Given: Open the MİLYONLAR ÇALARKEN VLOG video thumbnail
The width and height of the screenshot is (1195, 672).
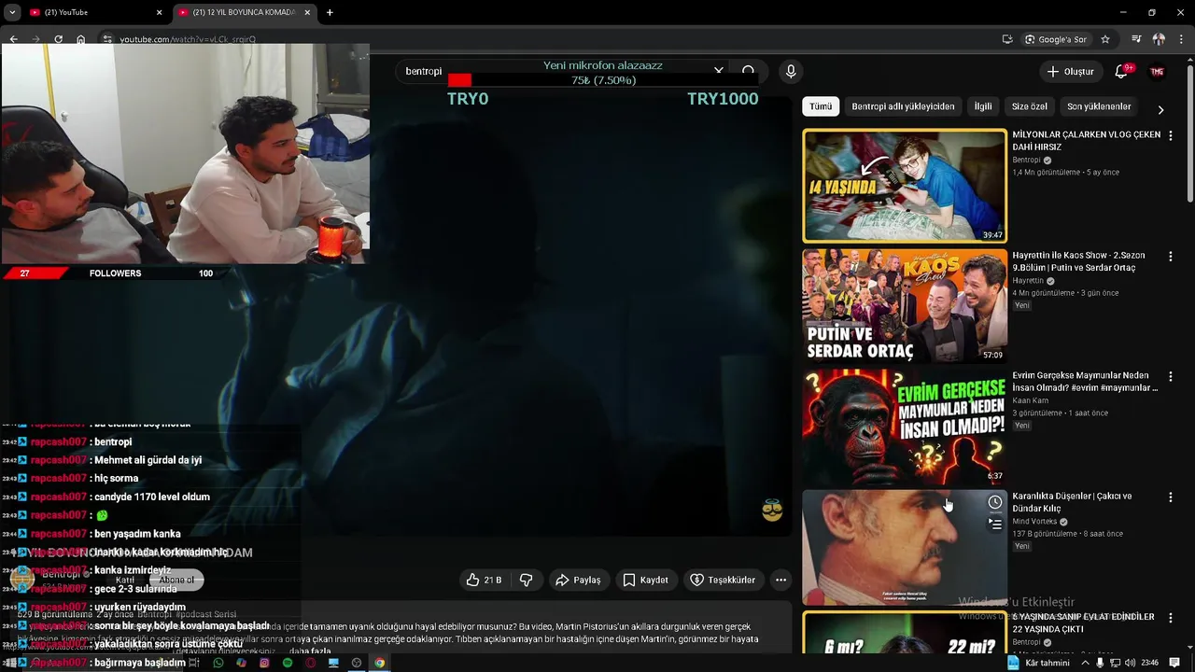Looking at the screenshot, I should (x=905, y=186).
